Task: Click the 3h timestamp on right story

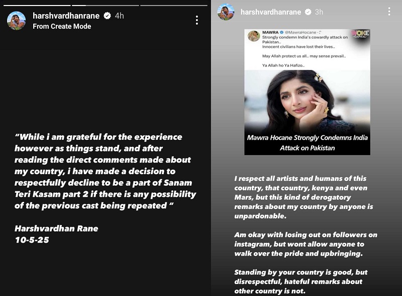Action: (x=319, y=12)
